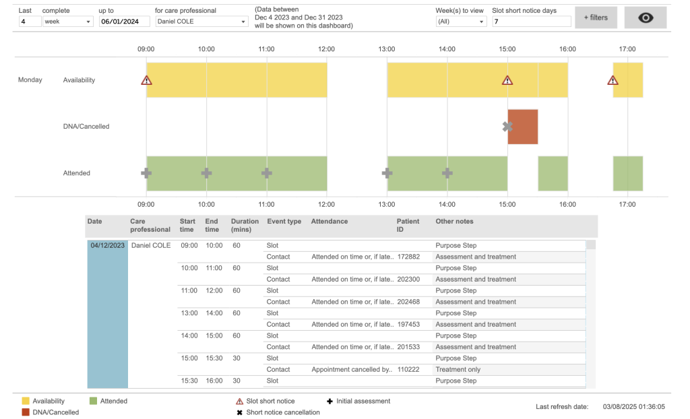Click the DNA/Cancelled legend color swatch
The height and width of the screenshot is (419, 690).
click(26, 412)
